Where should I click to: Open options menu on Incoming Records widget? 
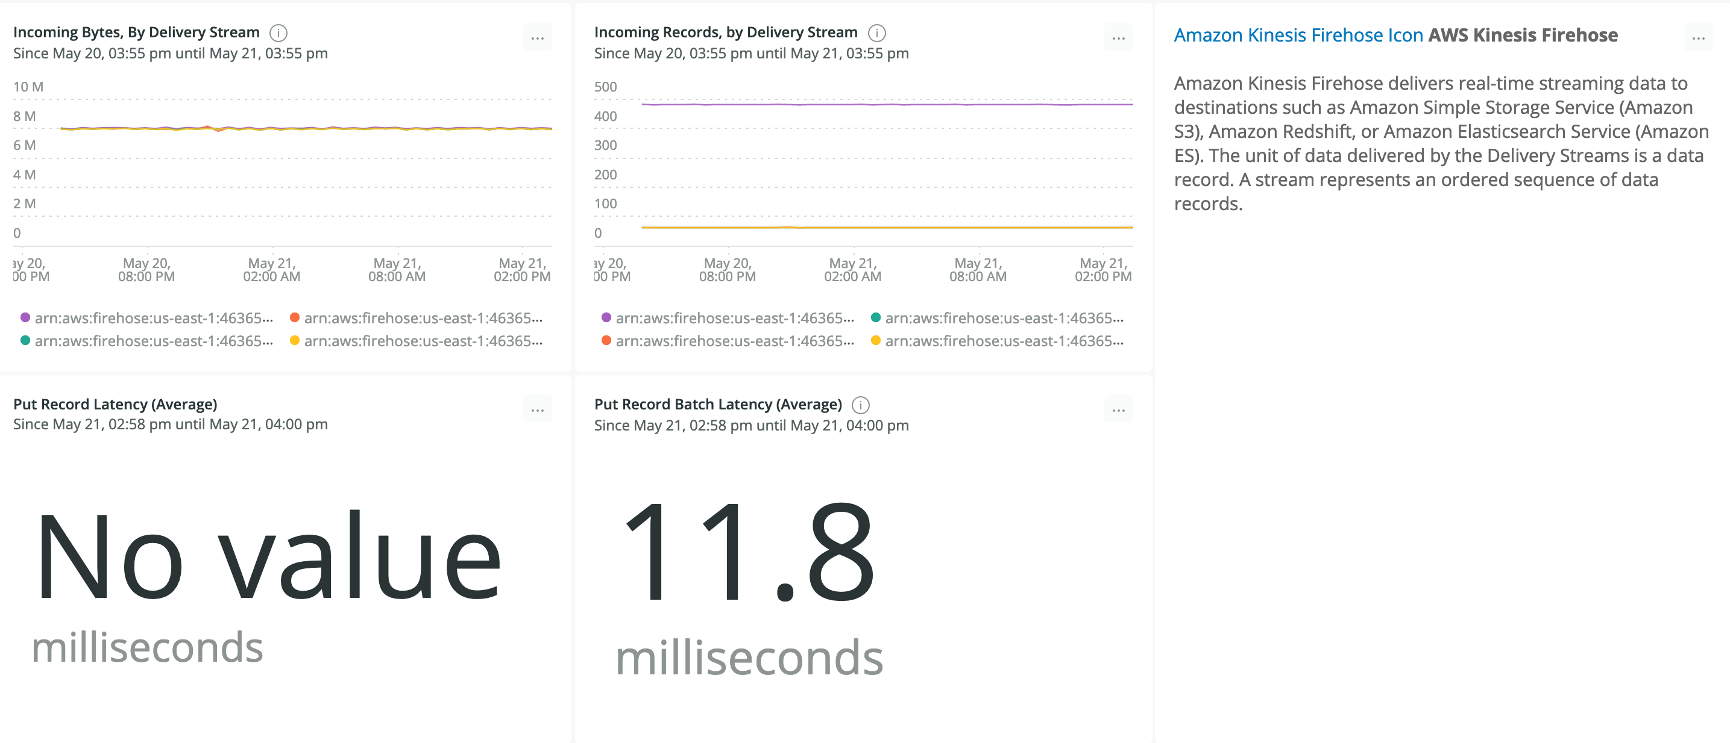coord(1118,38)
